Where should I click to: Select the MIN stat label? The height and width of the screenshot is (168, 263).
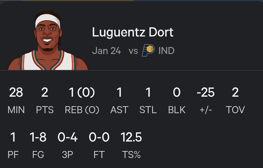point(16,110)
